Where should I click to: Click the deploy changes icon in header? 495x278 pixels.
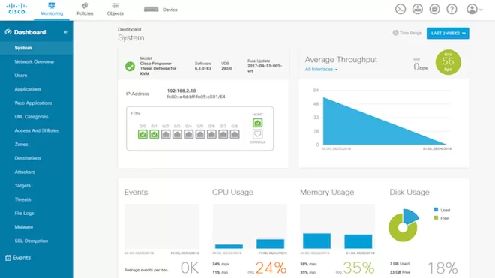coord(417,10)
